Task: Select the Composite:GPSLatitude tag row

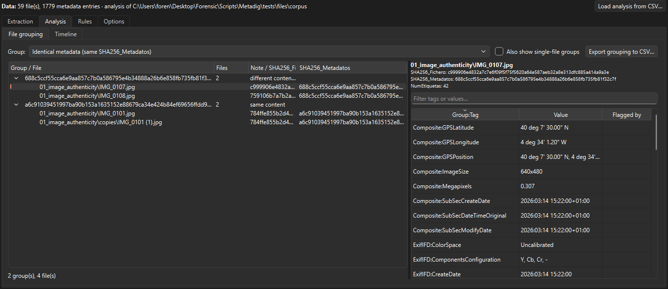Action: 531,128
